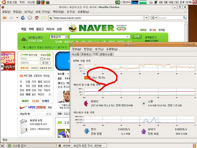Viewport: 197px width, 148px height.
Task: Open the 파일(F) menu in Firefox
Action: click(6, 12)
